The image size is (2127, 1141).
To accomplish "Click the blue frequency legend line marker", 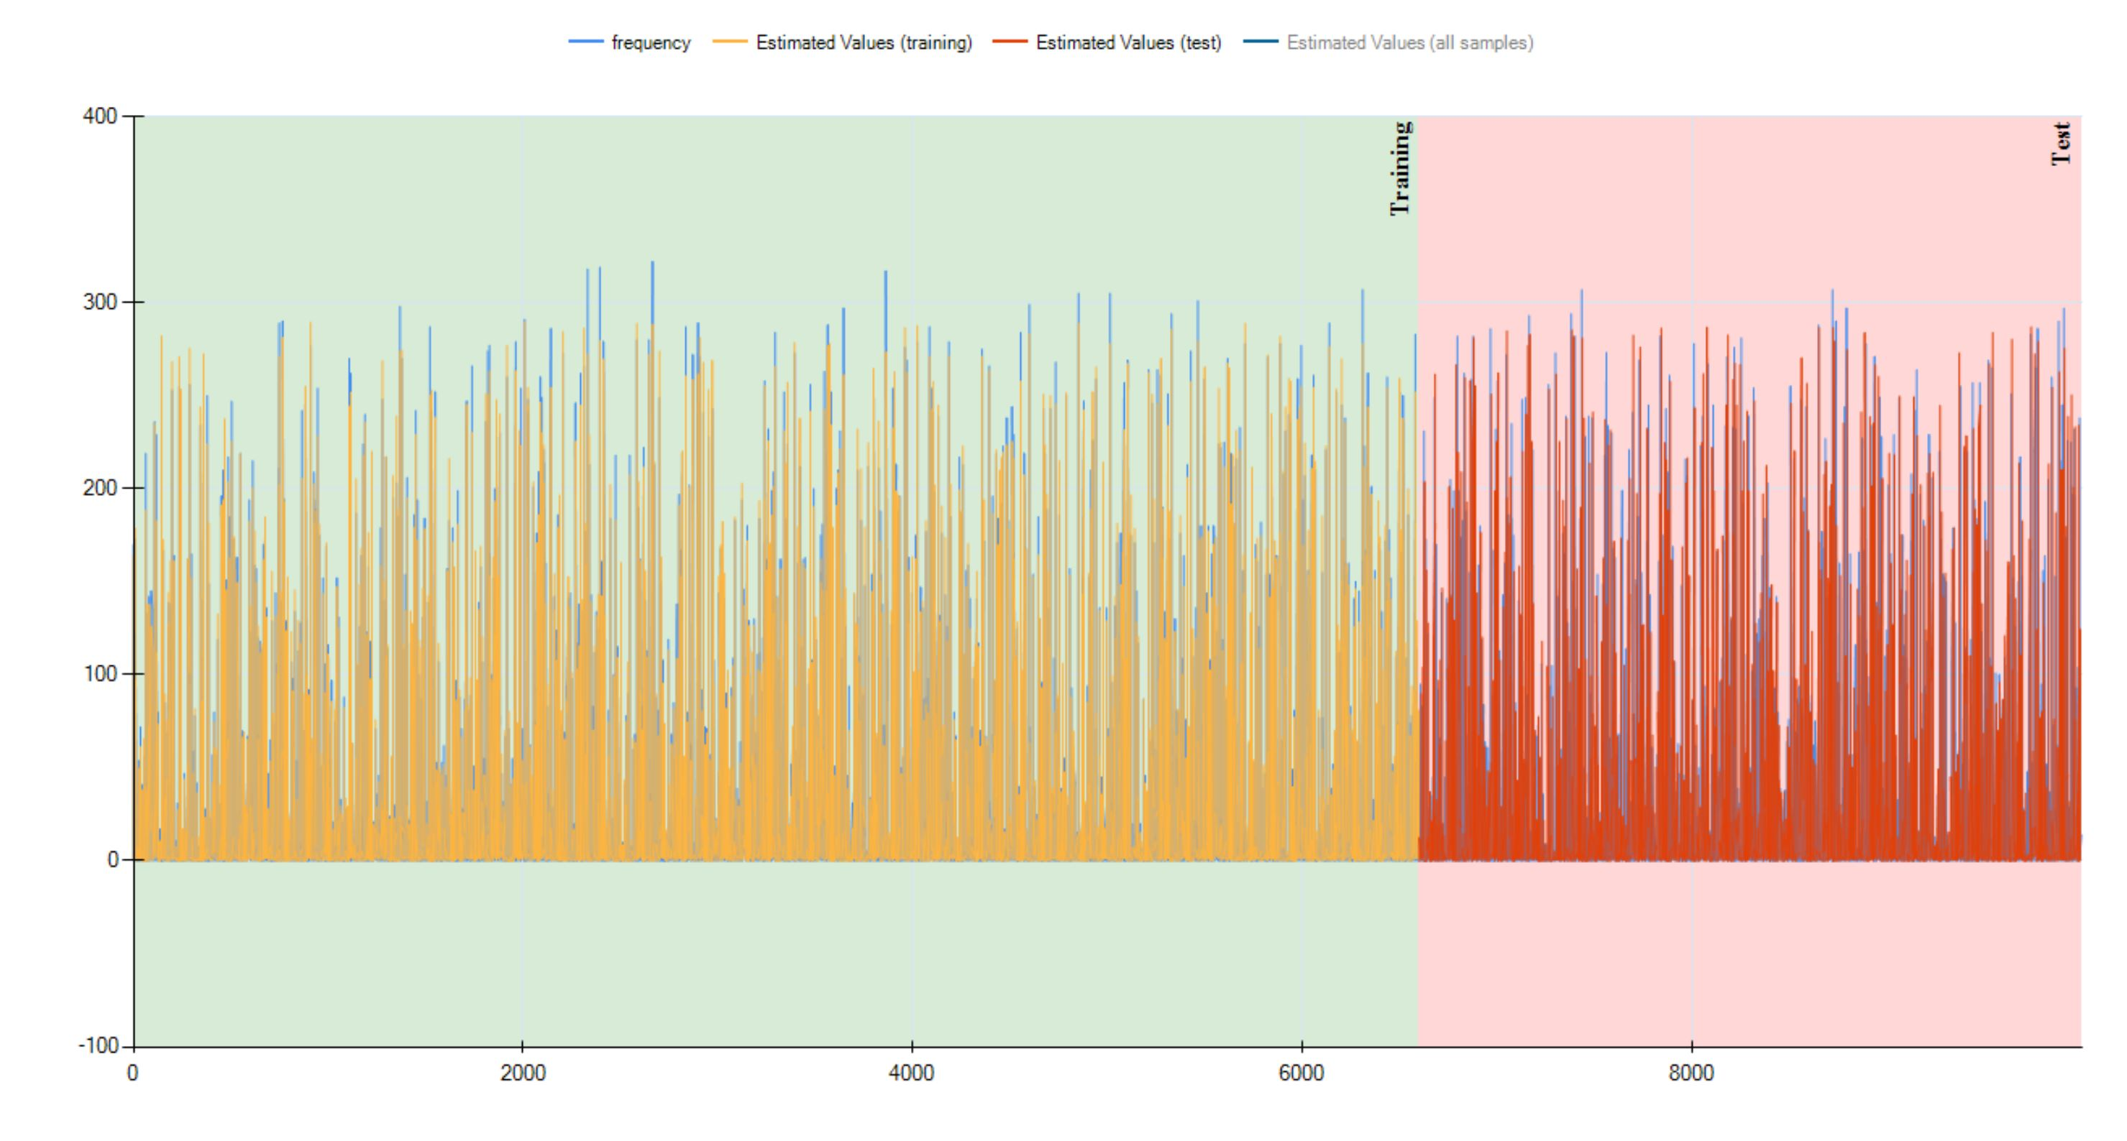I will tap(586, 42).
